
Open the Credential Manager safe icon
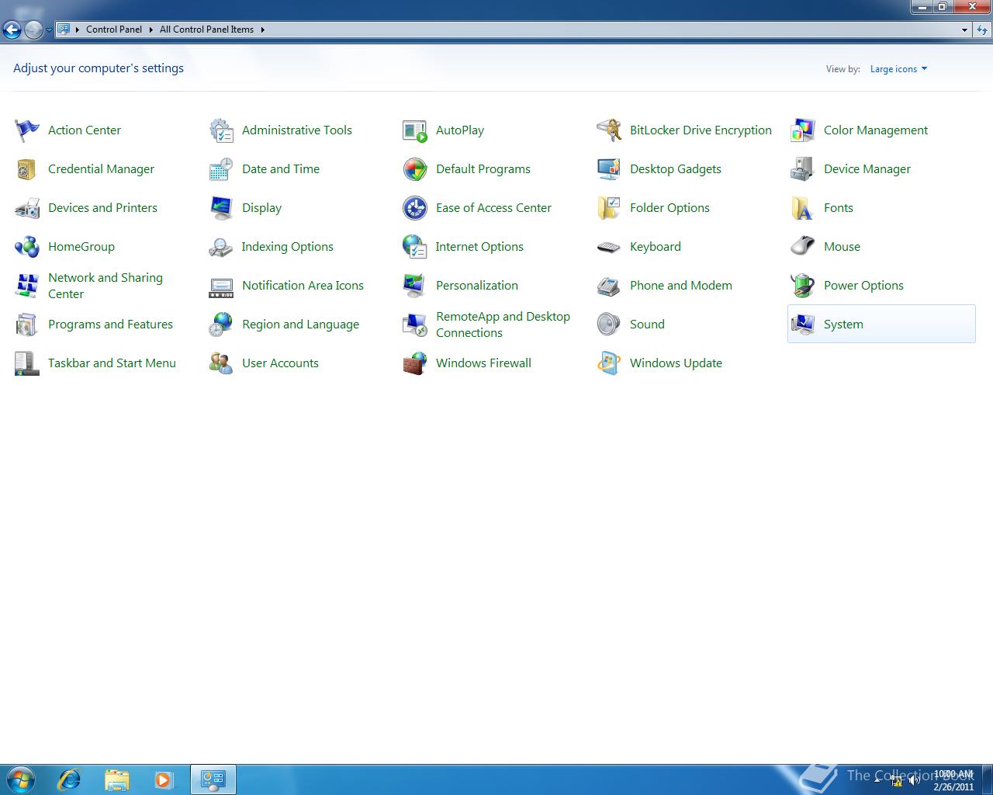click(27, 169)
